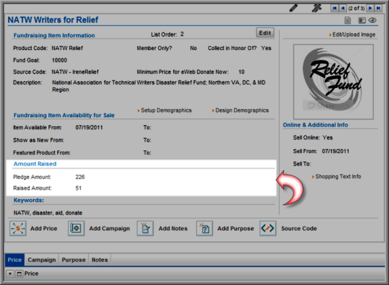Click the Add Campaign label
The width and height of the screenshot is (389, 285).
(x=109, y=229)
